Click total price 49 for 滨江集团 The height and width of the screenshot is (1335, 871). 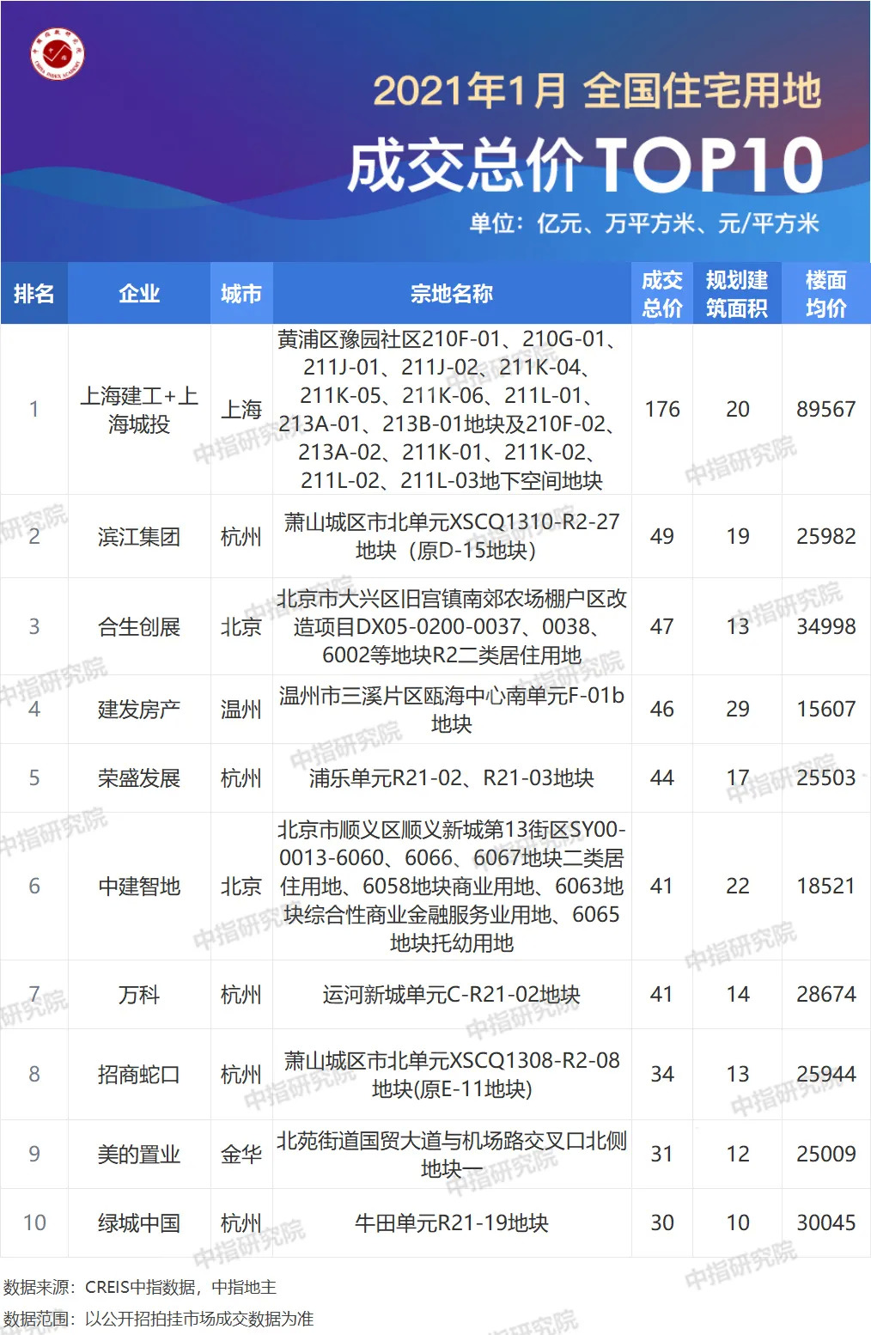pyautogui.click(x=662, y=537)
